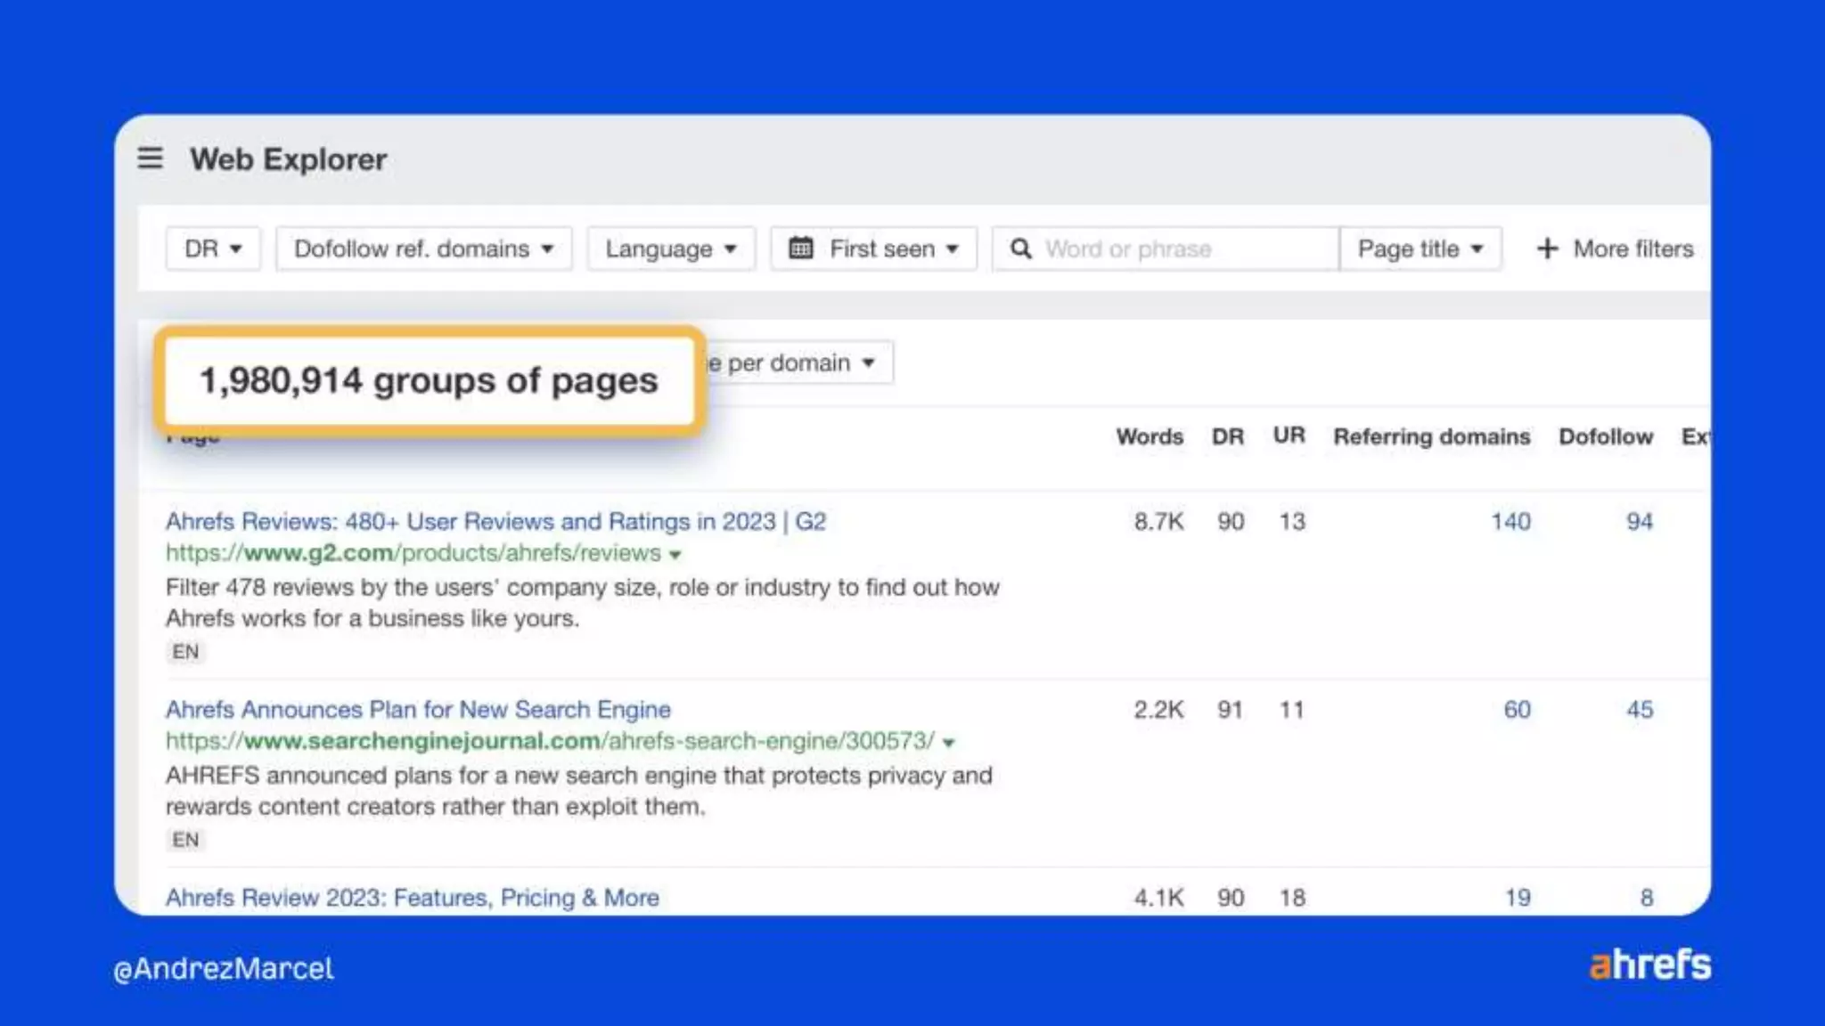This screenshot has height=1026, width=1825.
Task: Expand the caret after searchenginejournal URL
Action: point(949,743)
